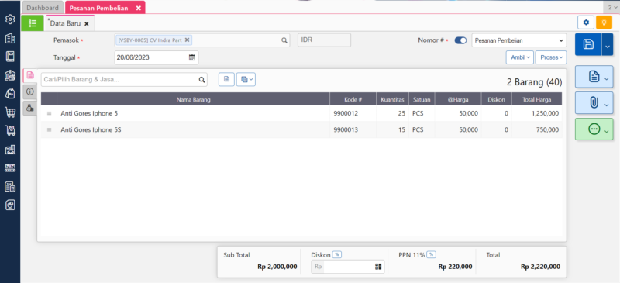Open the Rp price tag sales icon

click(x=10, y=94)
